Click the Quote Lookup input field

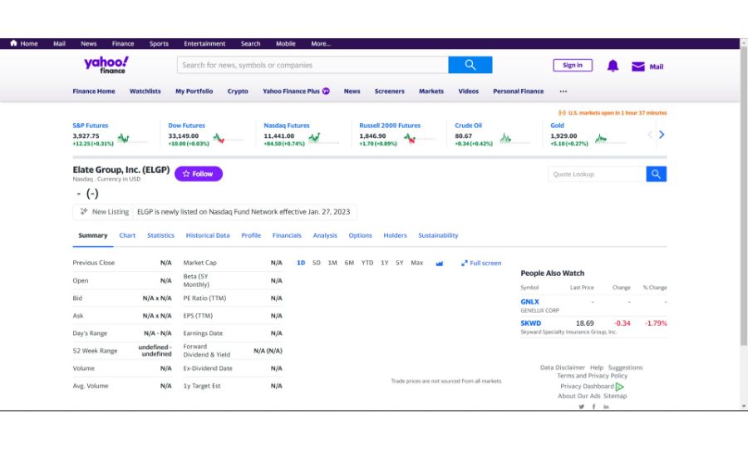(x=597, y=174)
